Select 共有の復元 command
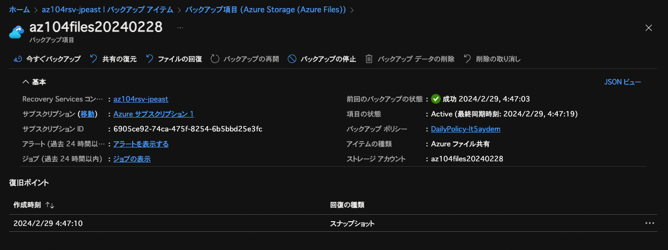Image resolution: width=668 pixels, height=250 pixels. pyautogui.click(x=113, y=59)
